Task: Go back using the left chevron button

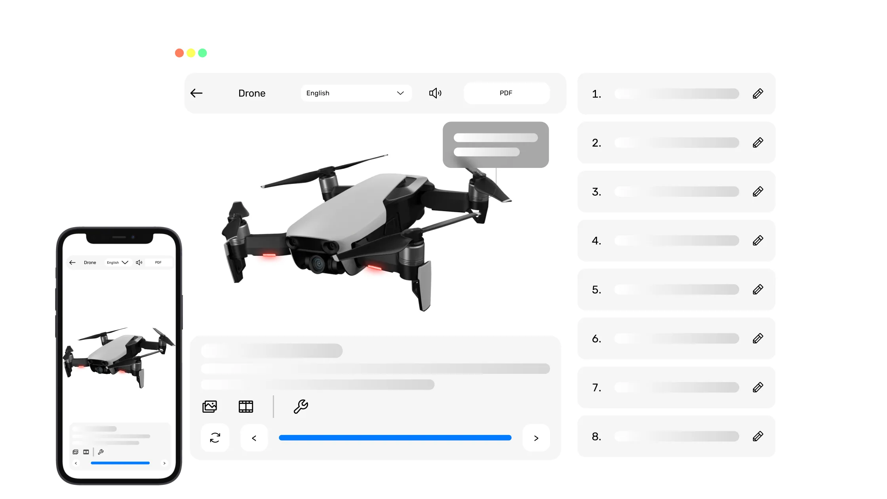Action: click(x=254, y=438)
